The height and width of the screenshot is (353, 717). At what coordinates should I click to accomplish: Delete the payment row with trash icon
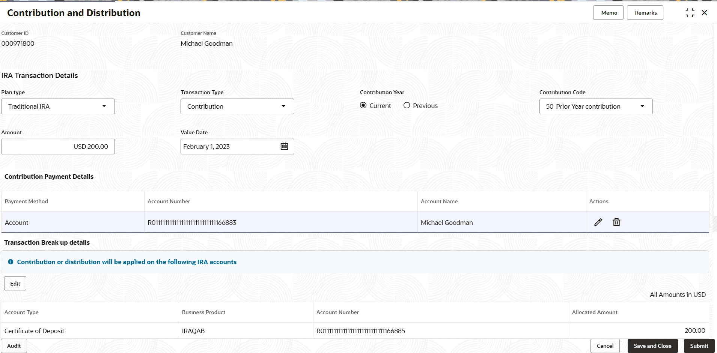tap(616, 222)
